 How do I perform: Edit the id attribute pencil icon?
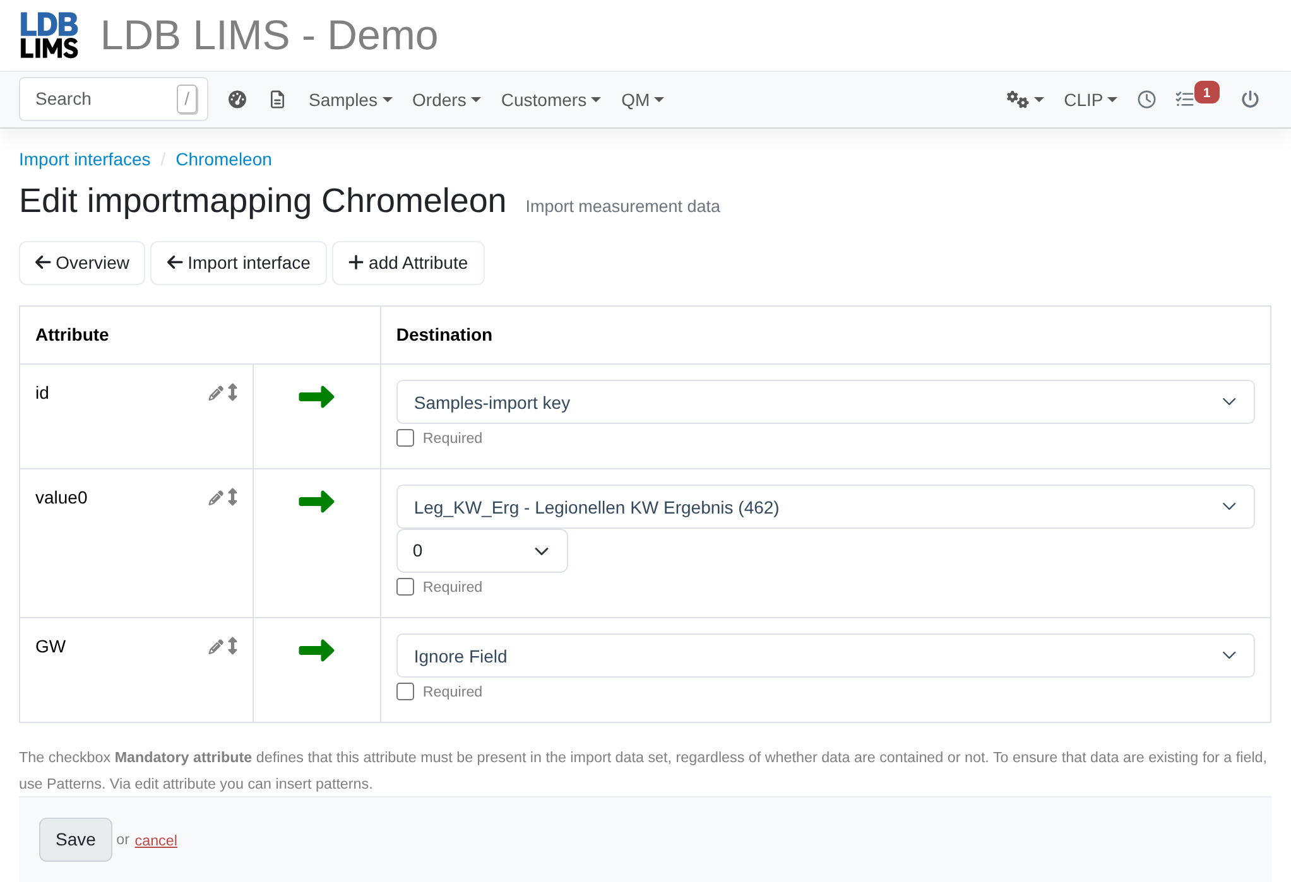pos(215,393)
